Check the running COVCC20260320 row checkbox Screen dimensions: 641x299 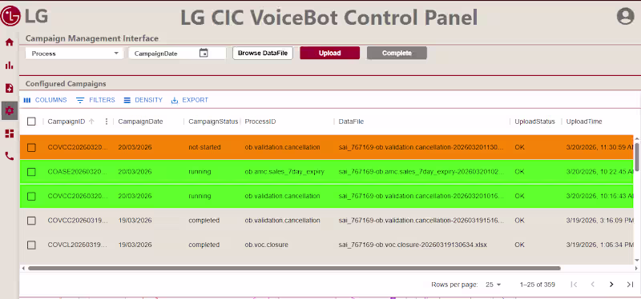pyautogui.click(x=31, y=196)
